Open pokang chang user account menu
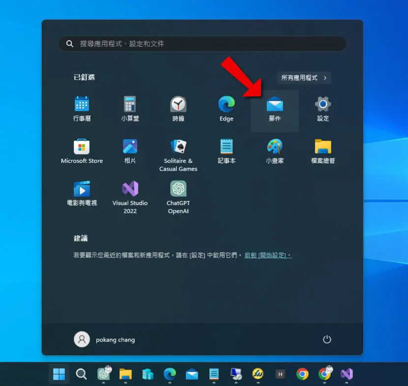 click(x=104, y=339)
